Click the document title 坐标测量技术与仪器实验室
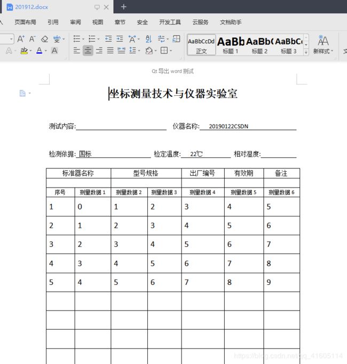The width and height of the screenshot is (347, 364). point(173,94)
